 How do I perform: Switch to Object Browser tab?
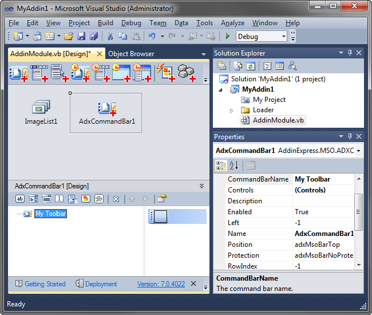pyautogui.click(x=131, y=54)
